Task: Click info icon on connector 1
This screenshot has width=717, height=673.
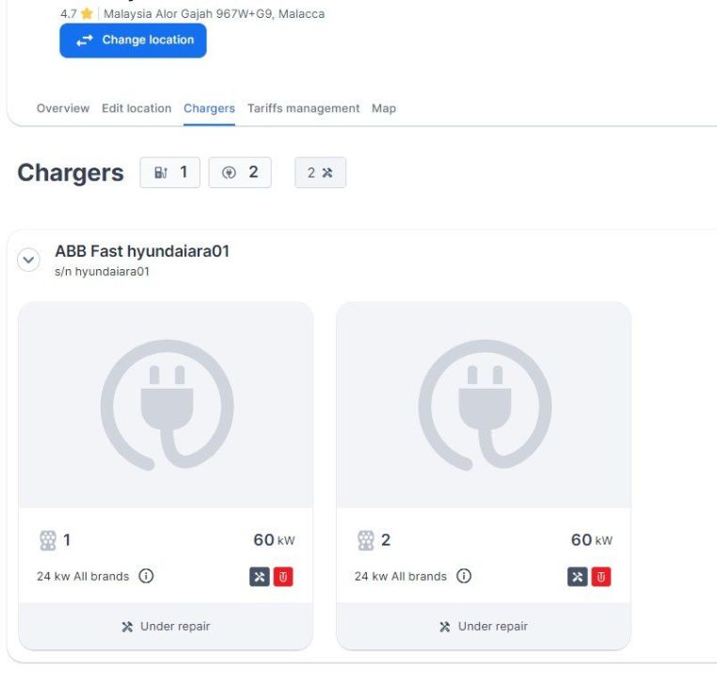Action: 146,576
